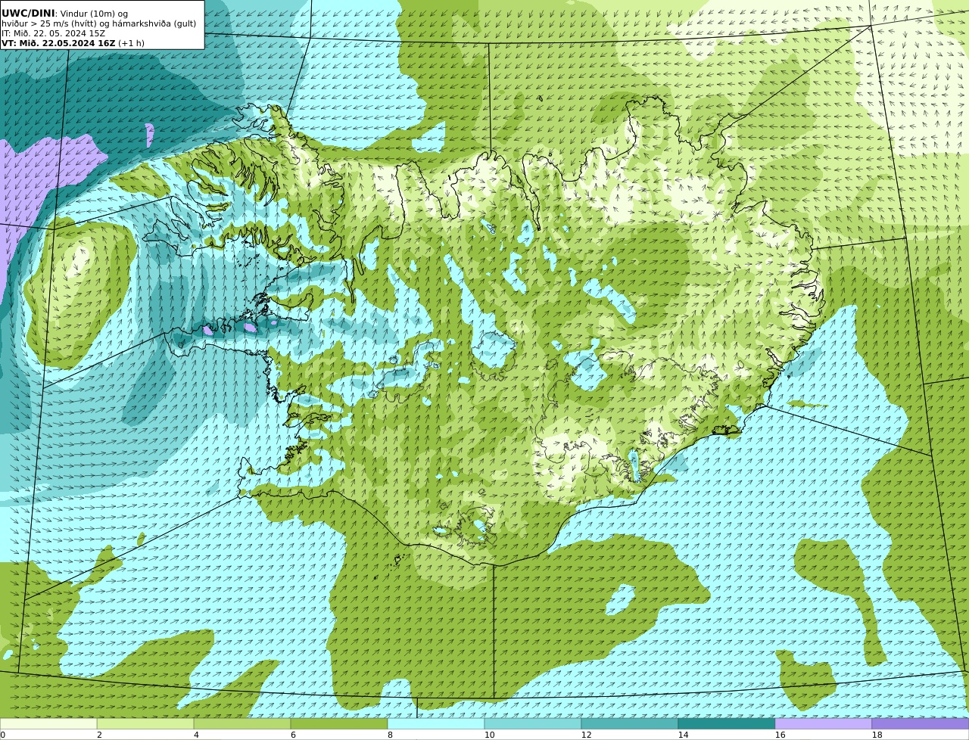The width and height of the screenshot is (969, 740).
Task: Click the darker purple above-18 m/s legend swatch
Action: [921, 723]
